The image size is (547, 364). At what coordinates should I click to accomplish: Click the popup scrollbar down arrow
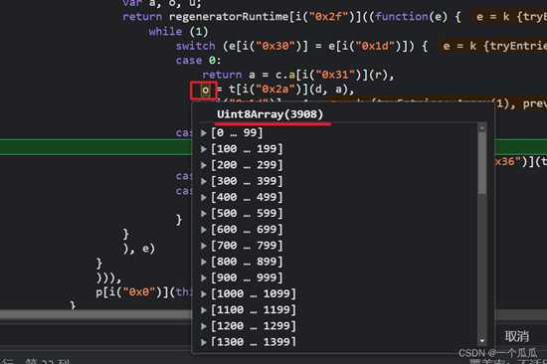pyautogui.click(x=482, y=340)
